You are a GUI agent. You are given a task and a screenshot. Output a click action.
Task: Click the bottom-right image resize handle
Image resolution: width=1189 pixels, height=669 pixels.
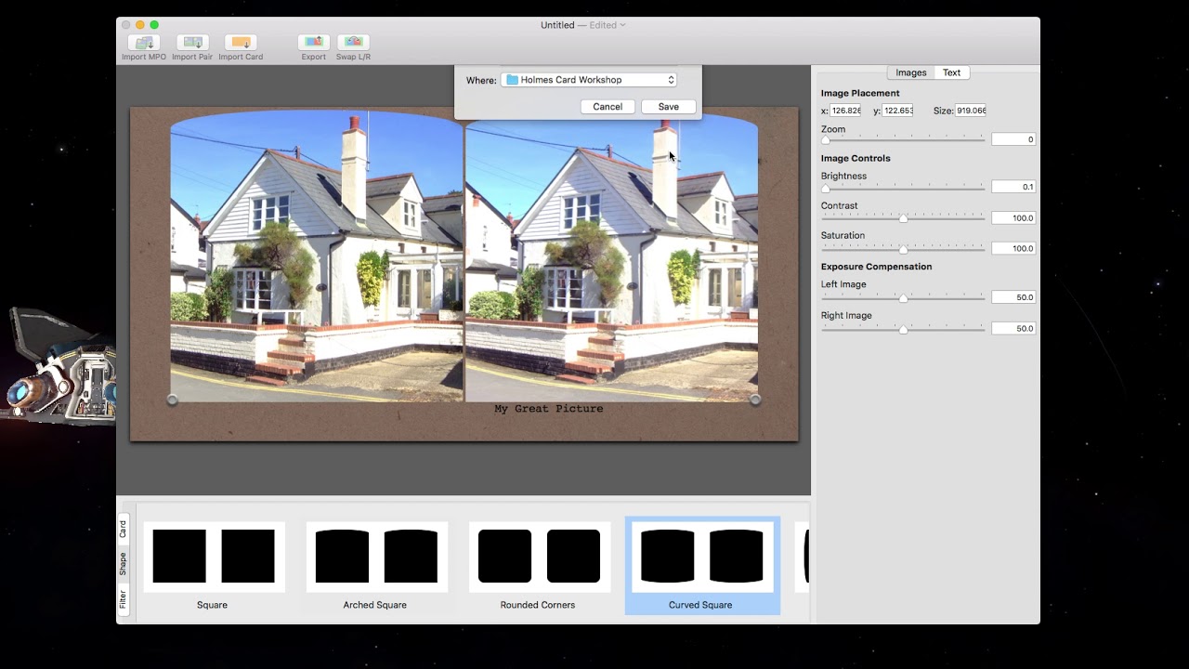755,400
